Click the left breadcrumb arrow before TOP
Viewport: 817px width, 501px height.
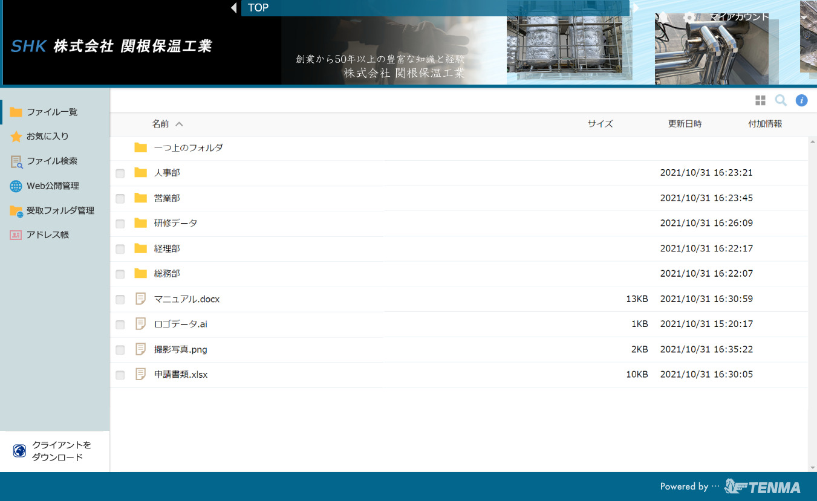click(x=234, y=8)
